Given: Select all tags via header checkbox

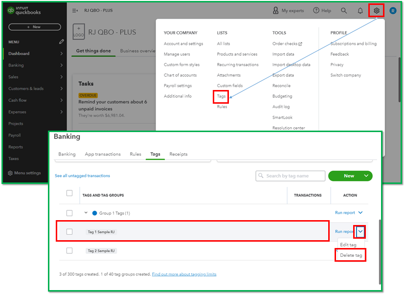Looking at the screenshot, I should [69, 193].
